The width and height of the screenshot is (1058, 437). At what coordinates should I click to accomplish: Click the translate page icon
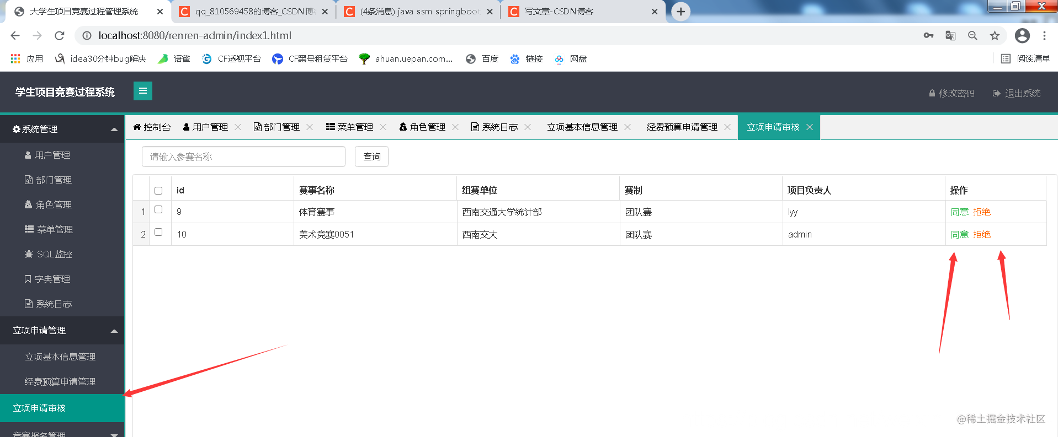click(x=950, y=35)
